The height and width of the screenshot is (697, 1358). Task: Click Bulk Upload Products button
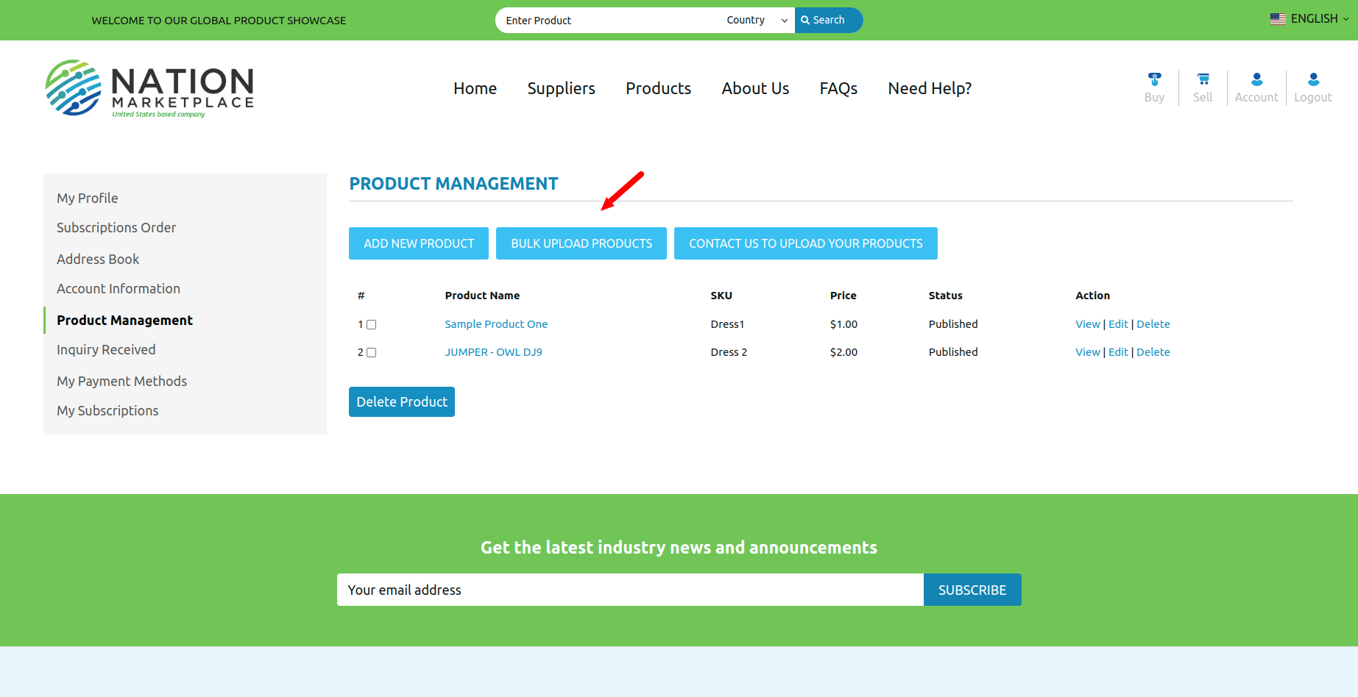pyautogui.click(x=581, y=243)
